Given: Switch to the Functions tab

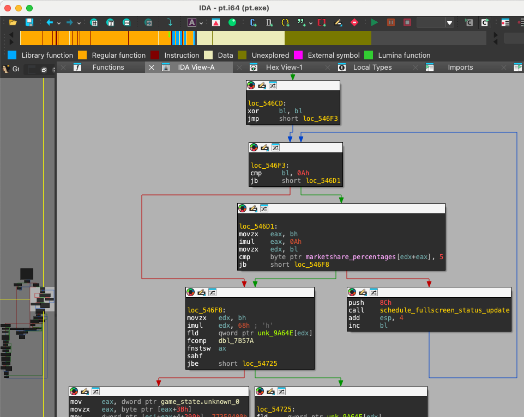Looking at the screenshot, I should [x=108, y=68].
